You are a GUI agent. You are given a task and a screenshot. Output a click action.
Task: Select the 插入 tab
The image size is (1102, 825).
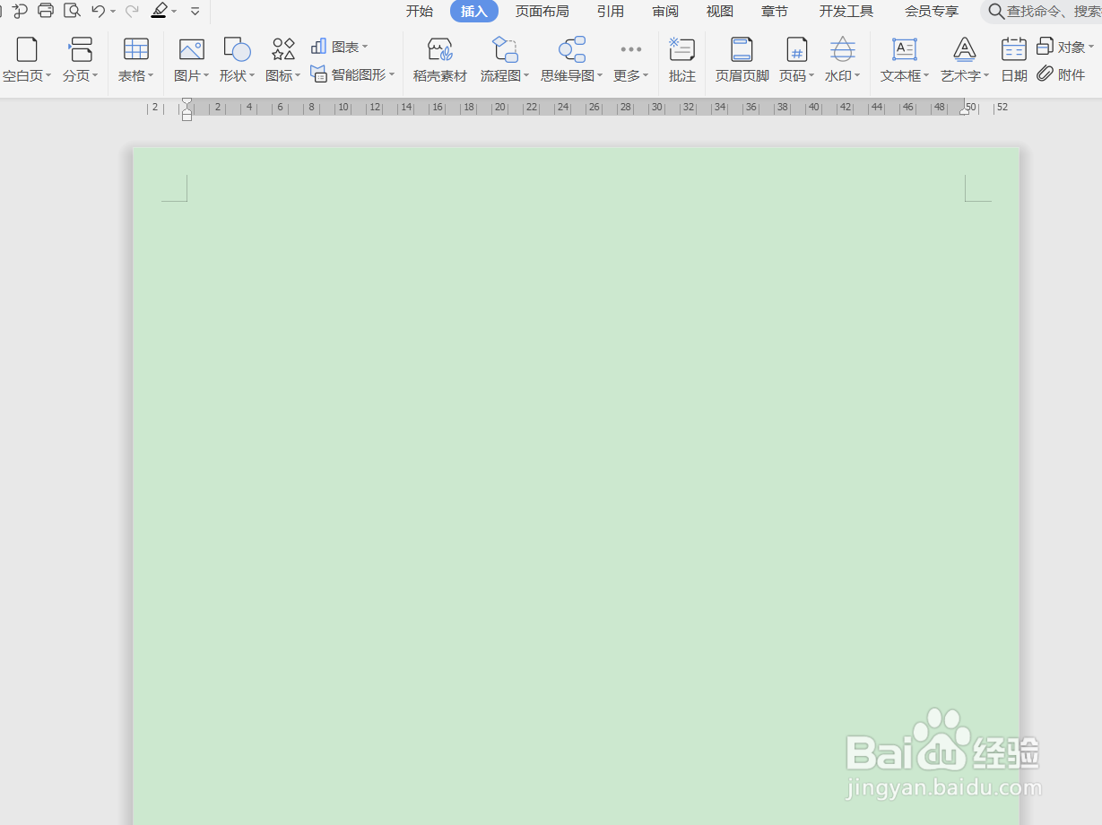pyautogui.click(x=474, y=12)
